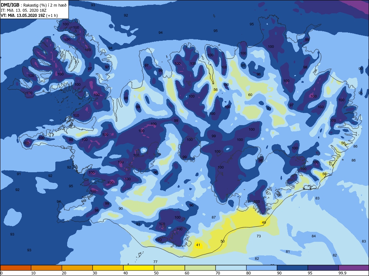Click the orange 10–20 legend swatch
The width and height of the screenshot is (369, 276).
46,268
